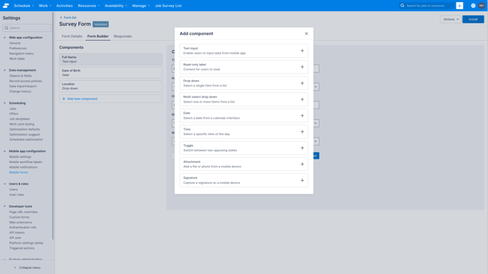Click the plus icon on the Toggle row
Image resolution: width=488 pixels, height=274 pixels.
pos(302,148)
